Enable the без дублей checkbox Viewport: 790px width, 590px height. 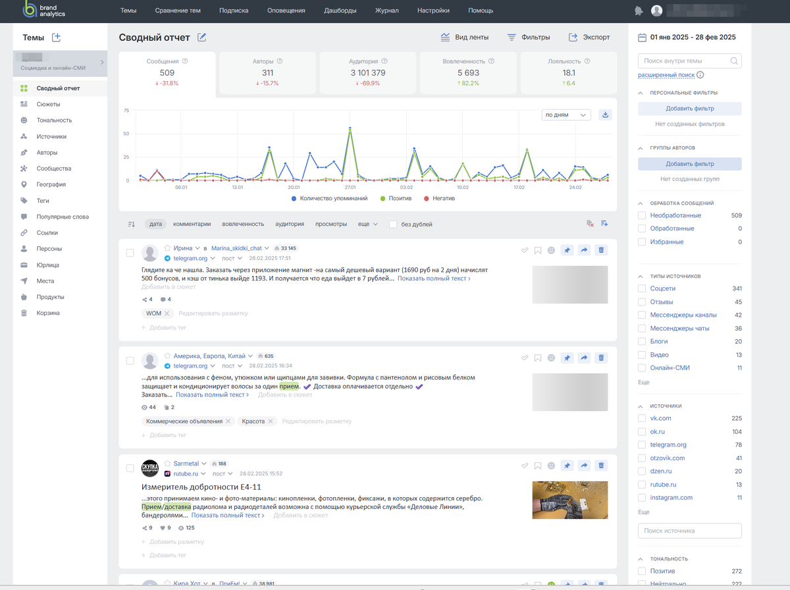(393, 224)
